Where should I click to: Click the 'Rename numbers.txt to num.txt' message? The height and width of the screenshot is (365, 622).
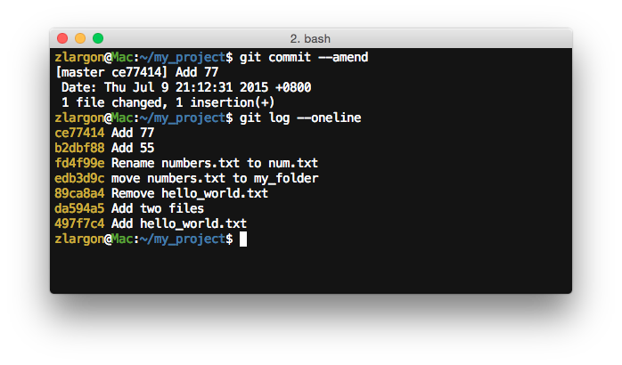[x=215, y=163]
